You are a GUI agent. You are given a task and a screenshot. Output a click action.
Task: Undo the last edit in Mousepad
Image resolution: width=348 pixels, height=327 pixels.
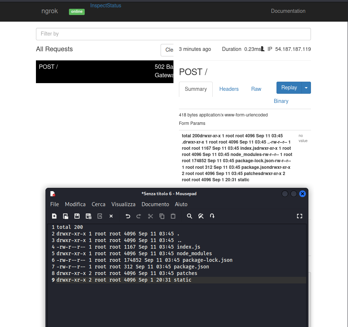(x=128, y=216)
